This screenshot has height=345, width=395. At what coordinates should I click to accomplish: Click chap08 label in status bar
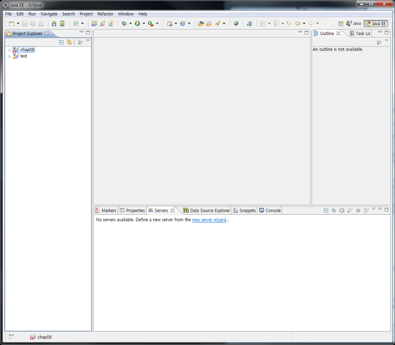point(44,337)
